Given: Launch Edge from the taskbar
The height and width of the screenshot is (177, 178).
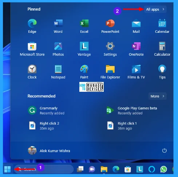Looking at the screenshot, I should tap(116, 169).
